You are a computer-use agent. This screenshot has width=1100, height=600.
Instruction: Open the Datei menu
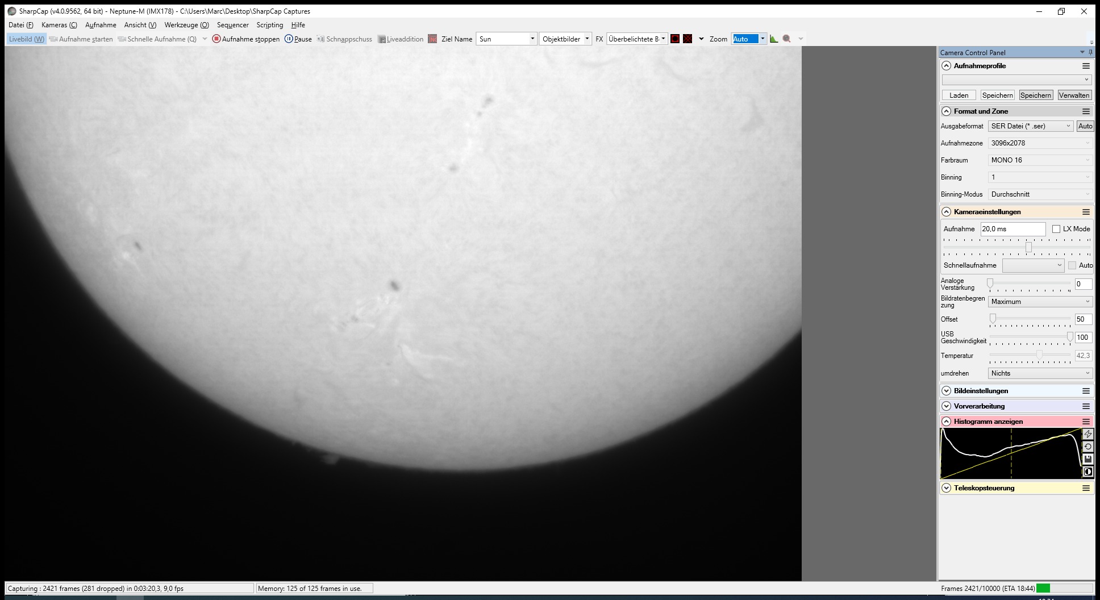pyautogui.click(x=21, y=25)
